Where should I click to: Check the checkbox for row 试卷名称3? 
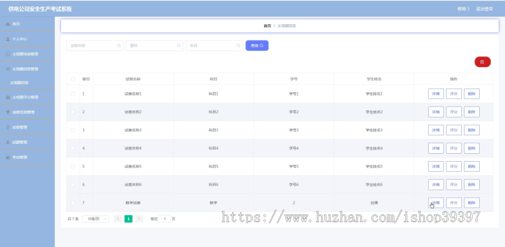tap(73, 130)
